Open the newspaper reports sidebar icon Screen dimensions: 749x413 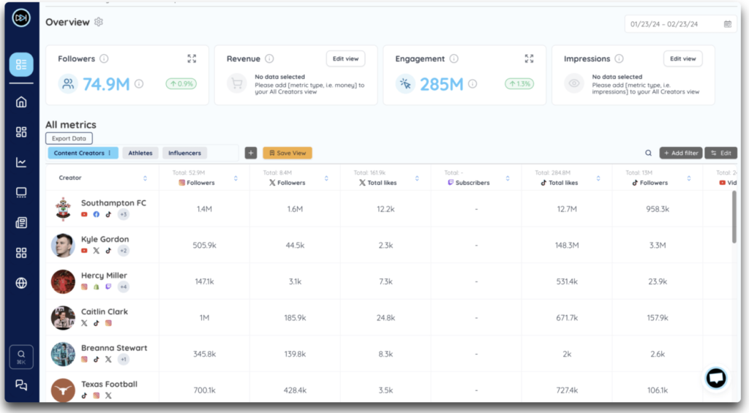pyautogui.click(x=21, y=222)
